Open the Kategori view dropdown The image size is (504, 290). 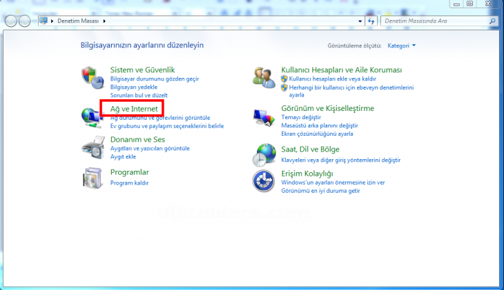(x=402, y=45)
